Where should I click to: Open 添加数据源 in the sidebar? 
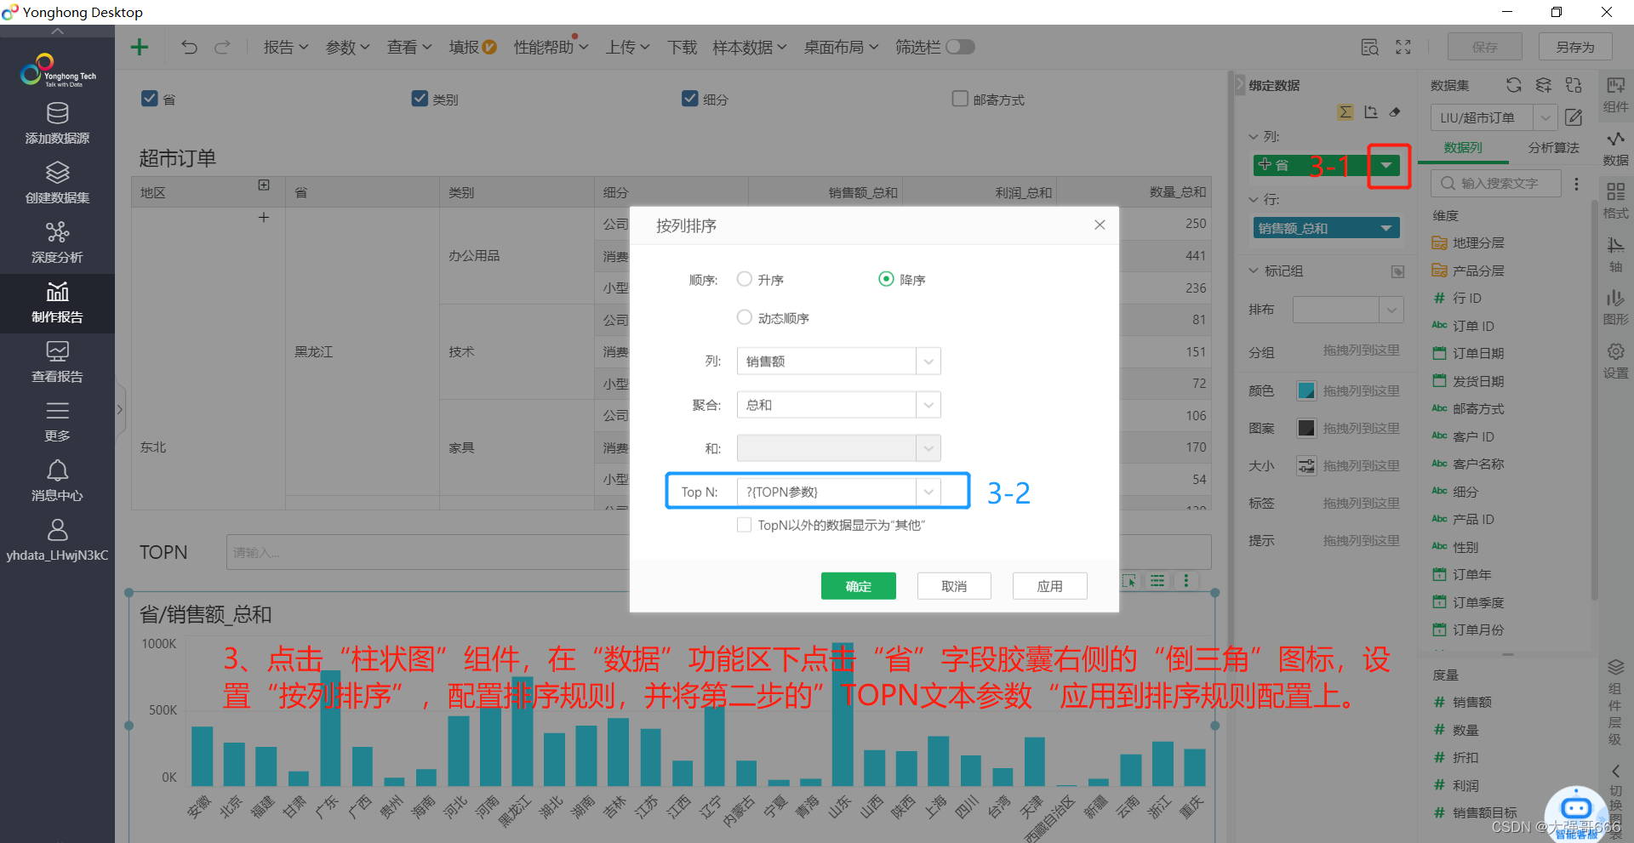[x=57, y=124]
